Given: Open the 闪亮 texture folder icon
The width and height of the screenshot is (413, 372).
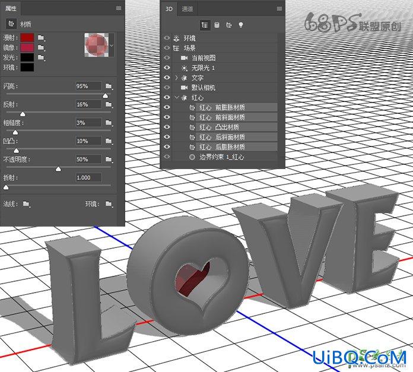Looking at the screenshot, I should (109, 87).
